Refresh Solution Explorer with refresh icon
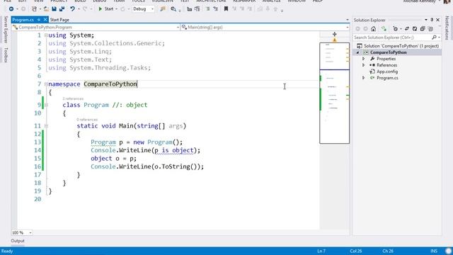This screenshot has width=453, height=255. point(415,29)
